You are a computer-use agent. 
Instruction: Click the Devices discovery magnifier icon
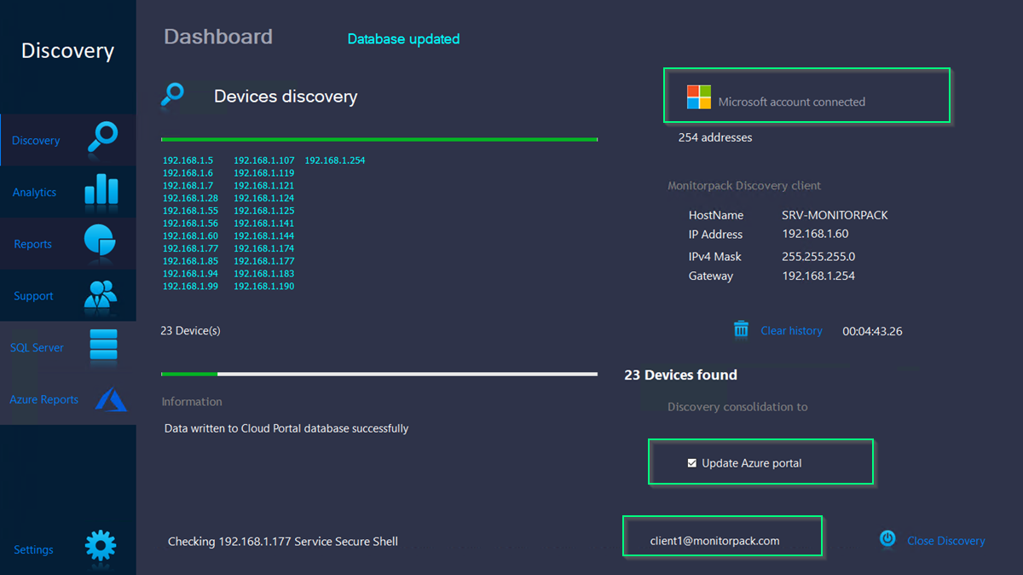[x=173, y=94]
